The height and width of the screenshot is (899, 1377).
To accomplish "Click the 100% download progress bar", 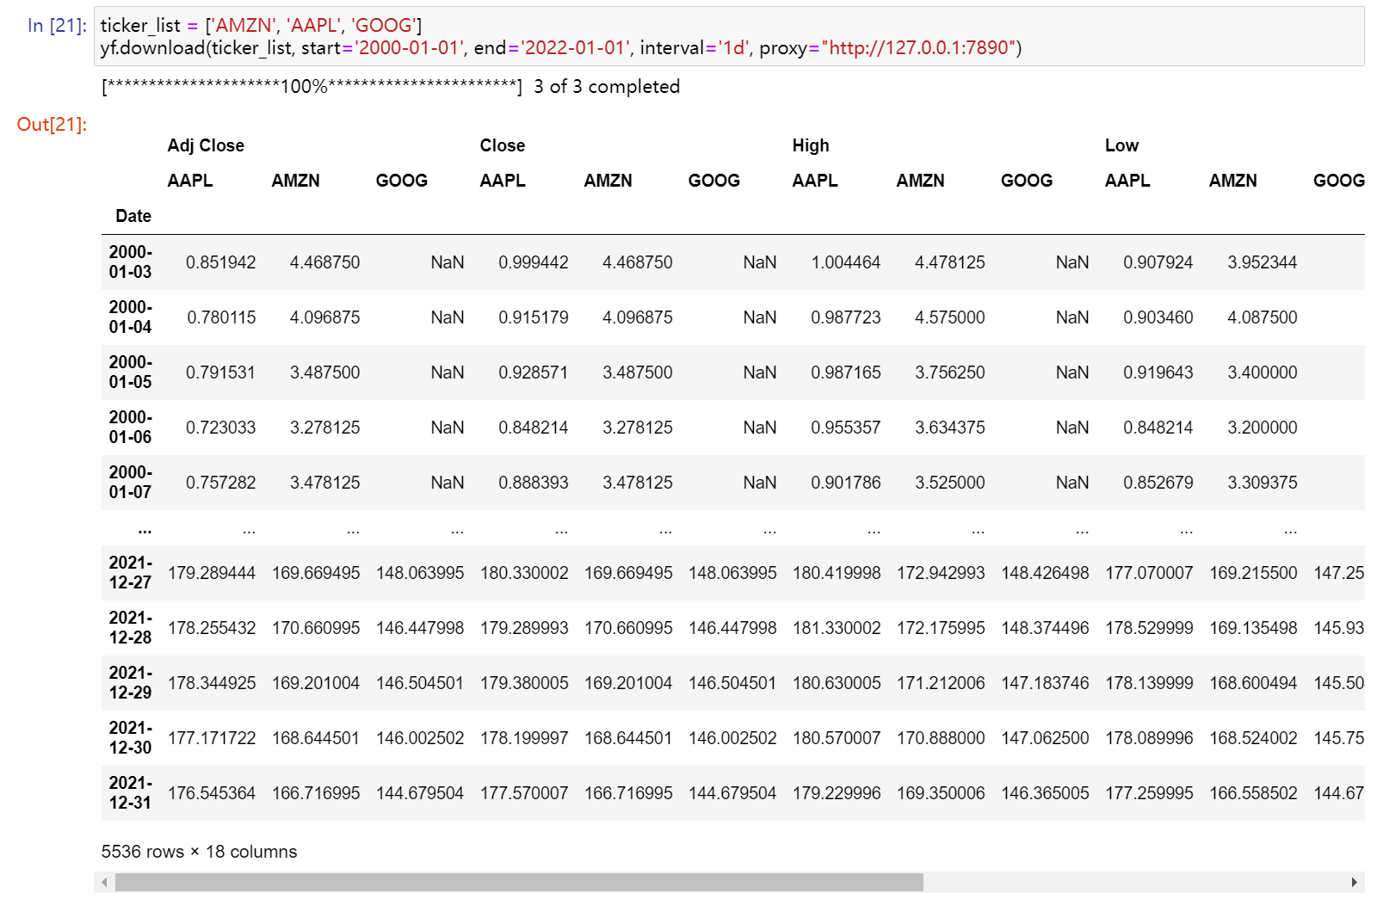I will pyautogui.click(x=312, y=87).
